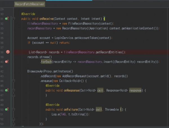Click records.stream() on line 39

pyautogui.click(x=40, y=57)
